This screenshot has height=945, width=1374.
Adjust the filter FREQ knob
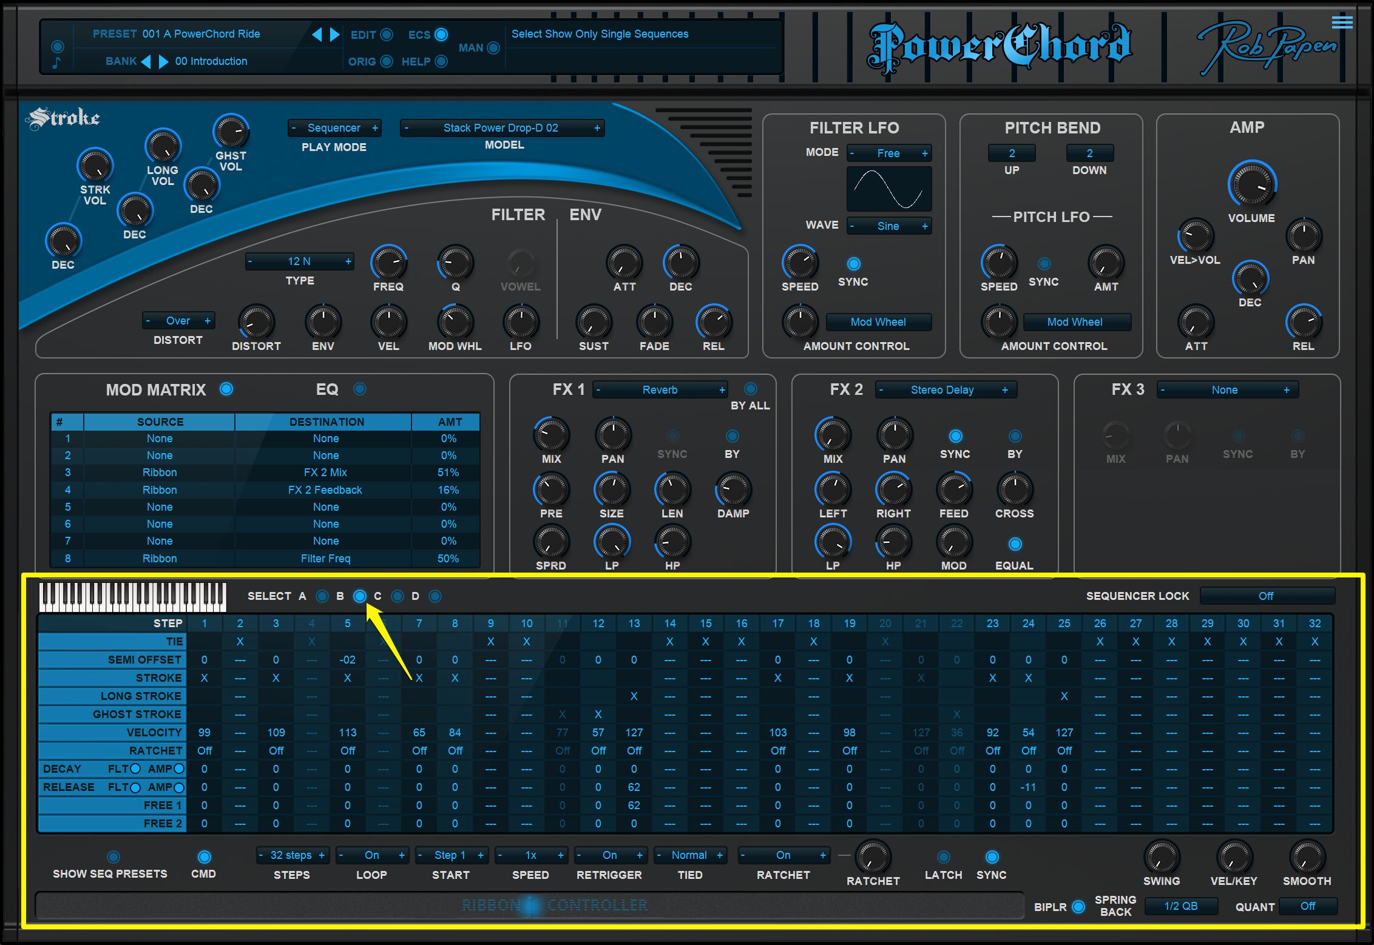pyautogui.click(x=388, y=263)
